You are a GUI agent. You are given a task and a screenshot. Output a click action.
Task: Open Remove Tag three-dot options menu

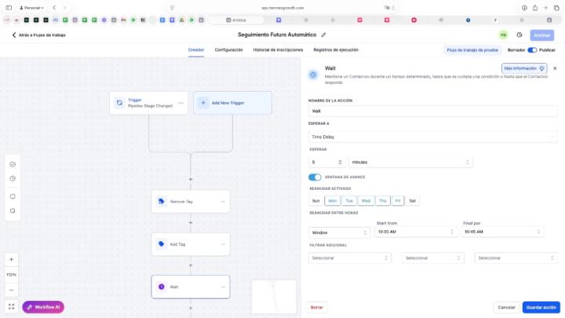(223, 202)
